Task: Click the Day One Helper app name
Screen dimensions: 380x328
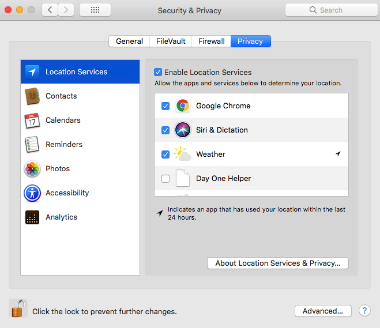Action: coord(223,179)
